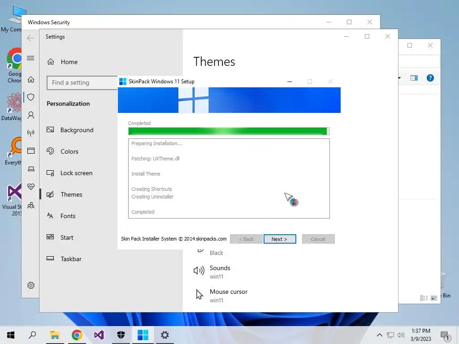The image size is (459, 344).
Task: Open taskbar Search magnifier
Action: pos(32,335)
